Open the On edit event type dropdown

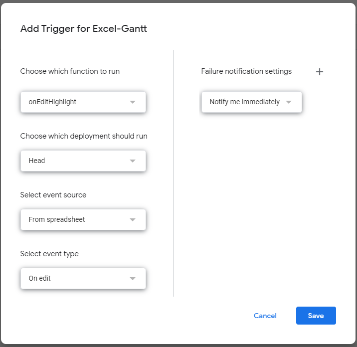(x=83, y=278)
